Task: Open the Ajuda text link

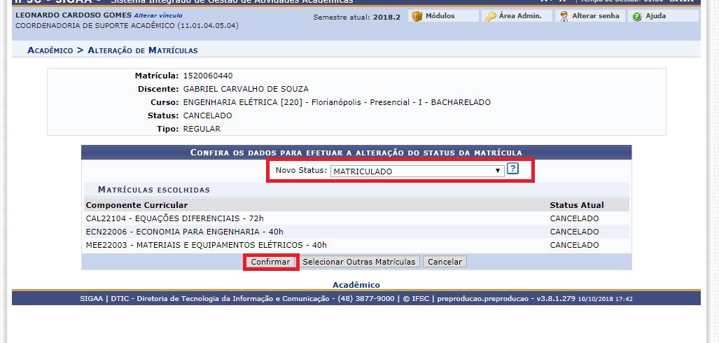Action: [655, 16]
